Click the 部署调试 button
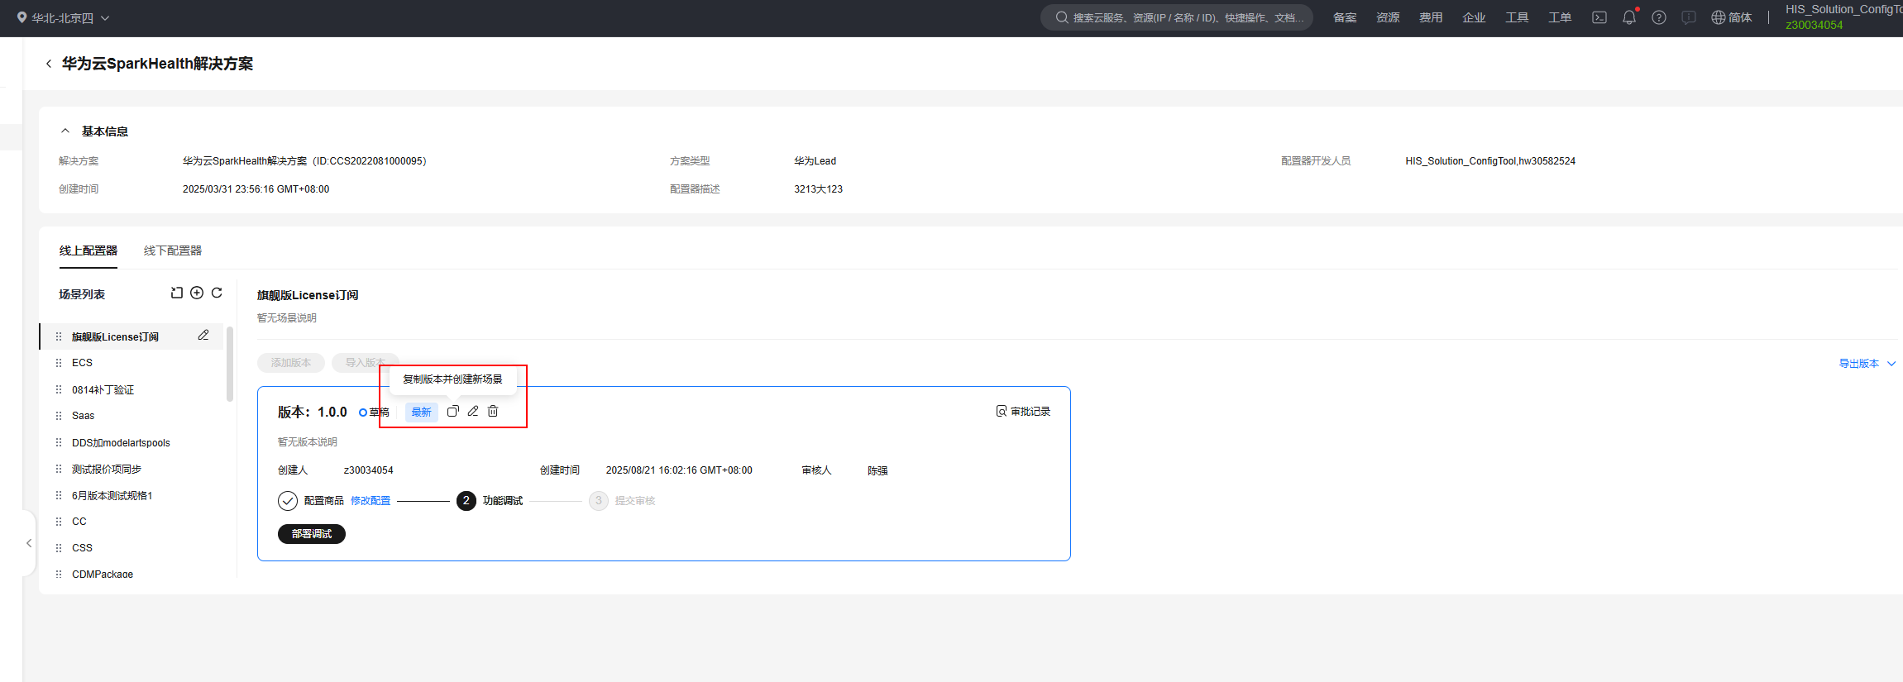The height and width of the screenshot is (682, 1903). [x=312, y=534]
